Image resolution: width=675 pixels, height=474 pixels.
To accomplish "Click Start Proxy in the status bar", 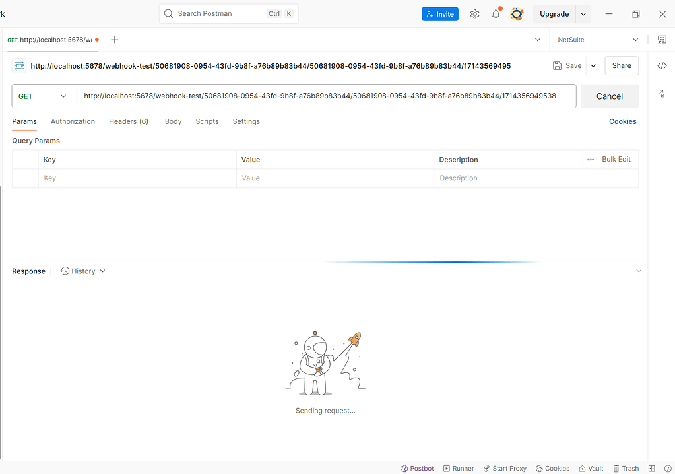I will (504, 468).
